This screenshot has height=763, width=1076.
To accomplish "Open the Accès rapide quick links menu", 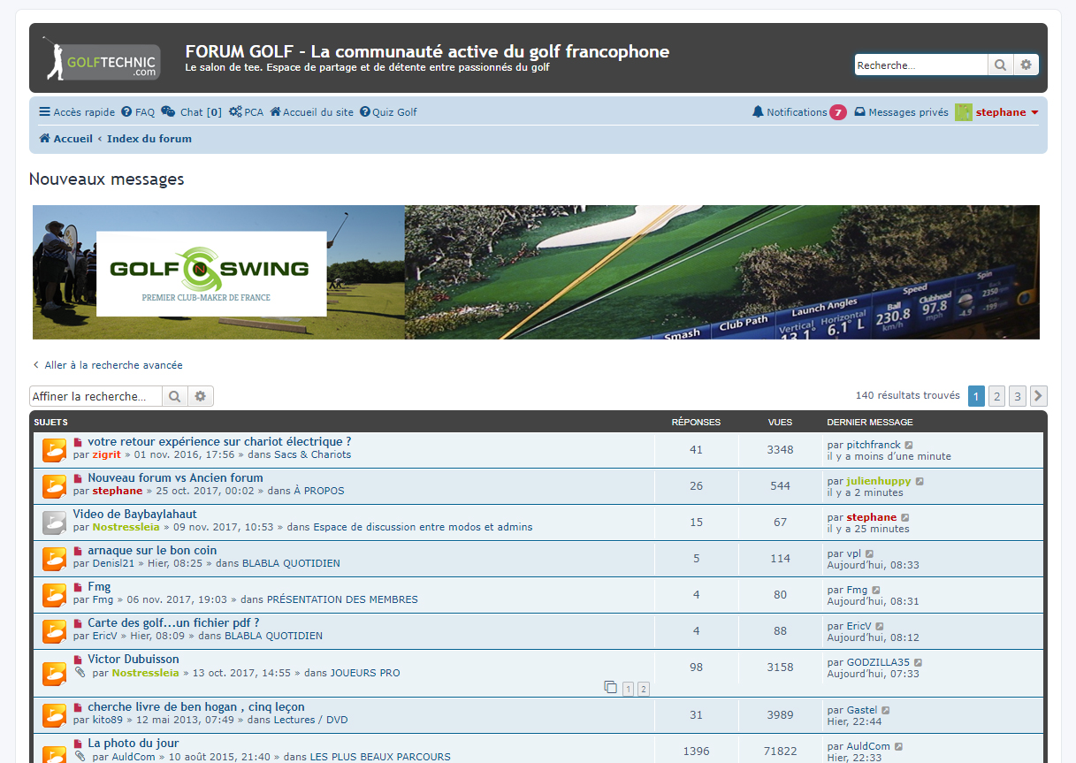I will point(77,112).
